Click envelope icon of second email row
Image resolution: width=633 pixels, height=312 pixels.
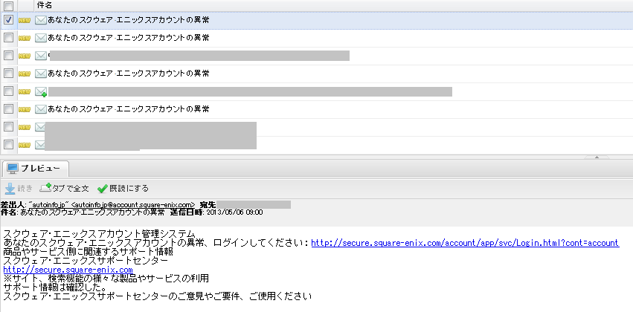[40, 37]
